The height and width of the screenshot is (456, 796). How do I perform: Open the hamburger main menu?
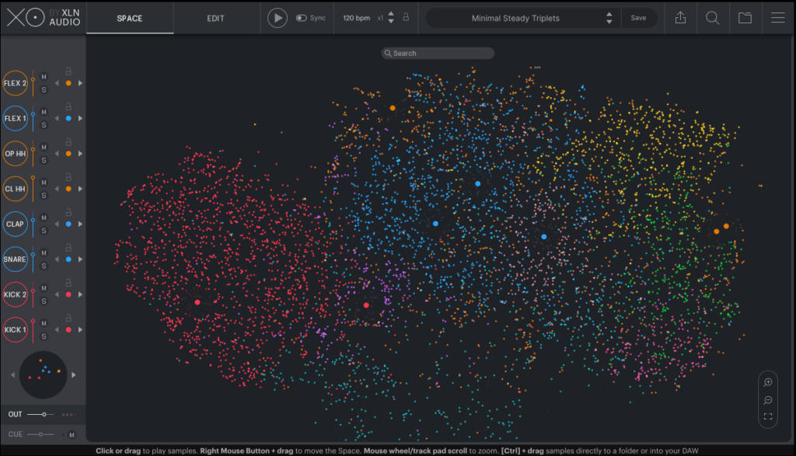point(777,18)
